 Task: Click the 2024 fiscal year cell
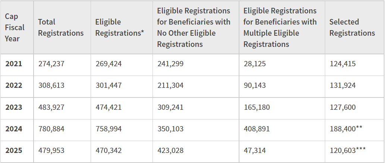tap(14, 129)
